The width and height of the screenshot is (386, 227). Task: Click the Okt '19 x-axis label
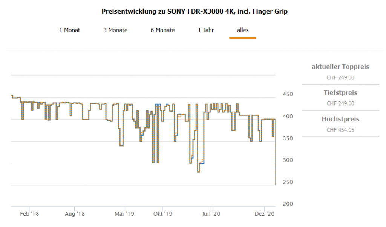tap(162, 214)
